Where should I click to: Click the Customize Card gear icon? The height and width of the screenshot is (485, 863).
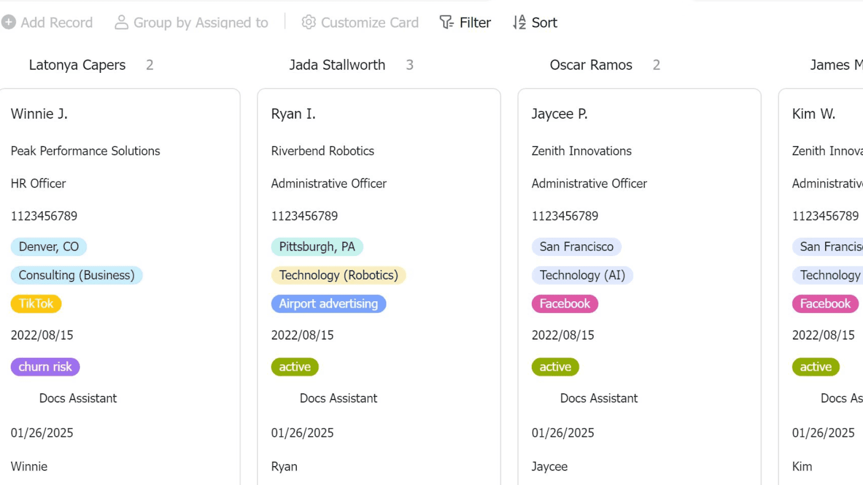coord(309,22)
